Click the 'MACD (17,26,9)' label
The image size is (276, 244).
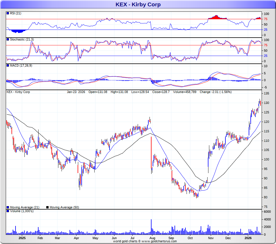pos(21,65)
